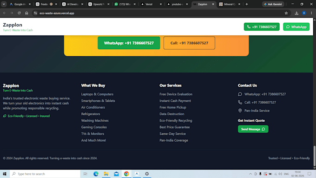
Task: Click Refrigerators footer item
Action: [91, 114]
